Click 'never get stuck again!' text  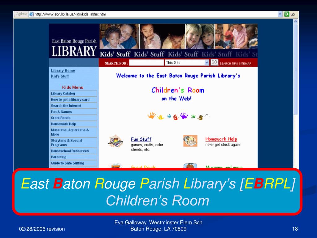click(223, 144)
